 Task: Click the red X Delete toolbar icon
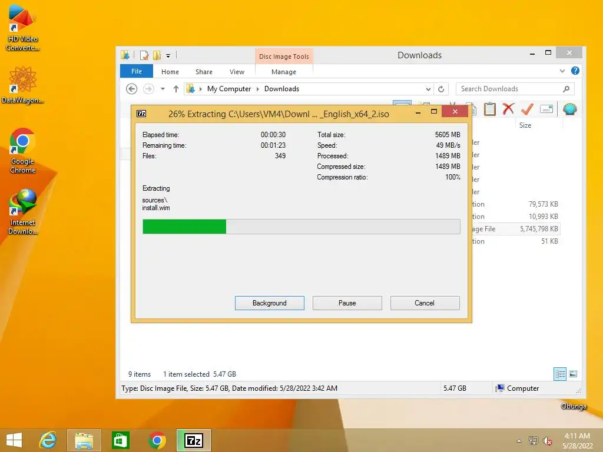(508, 109)
